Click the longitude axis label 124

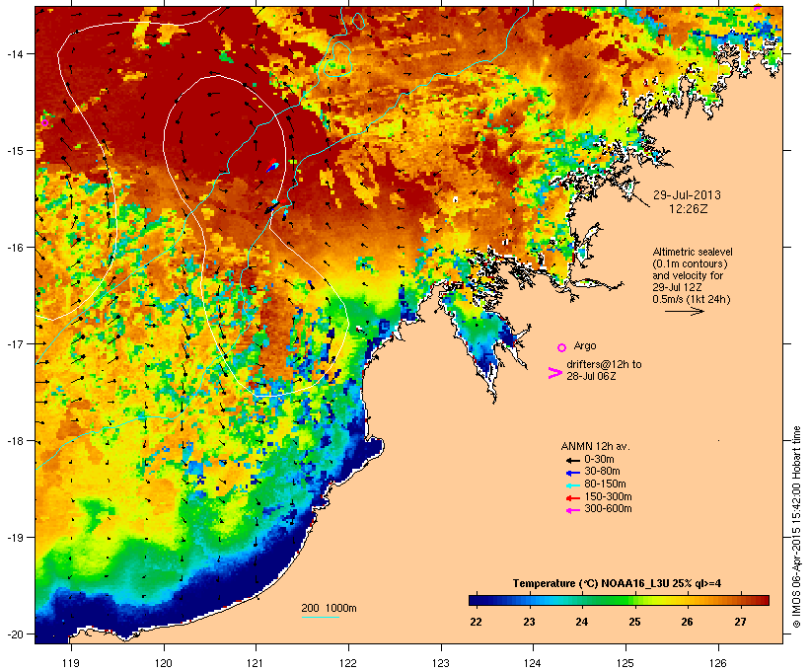533,663
